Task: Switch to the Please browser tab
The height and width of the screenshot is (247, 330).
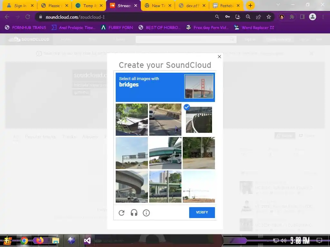Action: point(54,6)
